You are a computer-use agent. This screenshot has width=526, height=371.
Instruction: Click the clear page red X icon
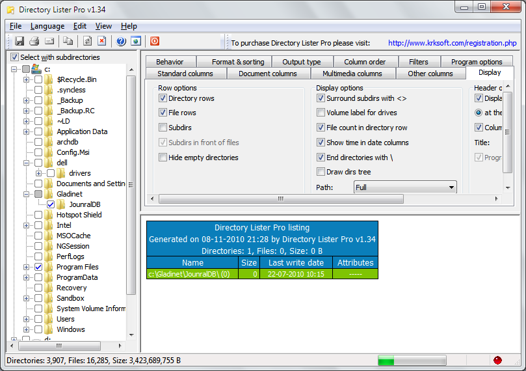(x=102, y=41)
